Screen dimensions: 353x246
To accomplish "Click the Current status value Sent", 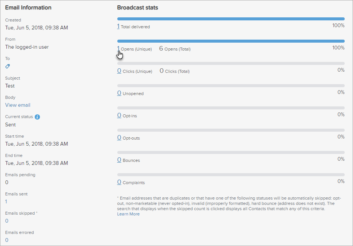I will pyautogui.click(x=10, y=125).
